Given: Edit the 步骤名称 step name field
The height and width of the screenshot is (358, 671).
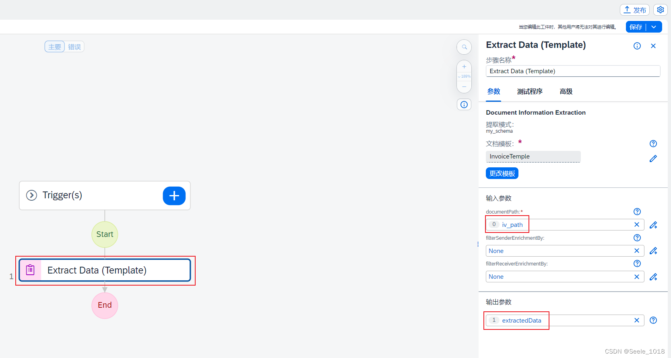Looking at the screenshot, I should [573, 71].
